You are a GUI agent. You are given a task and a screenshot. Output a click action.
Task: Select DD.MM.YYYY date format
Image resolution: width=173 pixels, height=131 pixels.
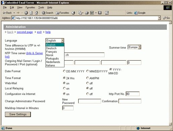(64, 71)
